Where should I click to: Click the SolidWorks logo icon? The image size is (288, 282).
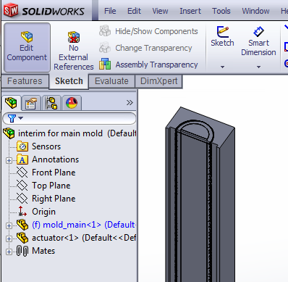11,10
